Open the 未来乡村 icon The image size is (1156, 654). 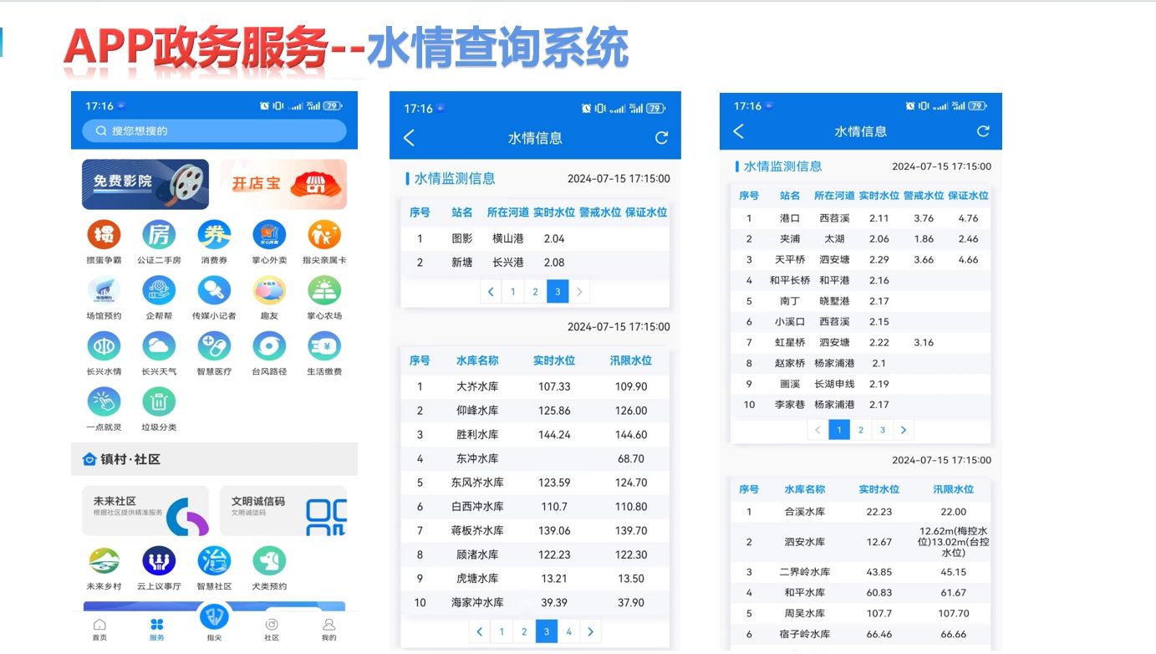[x=104, y=561]
